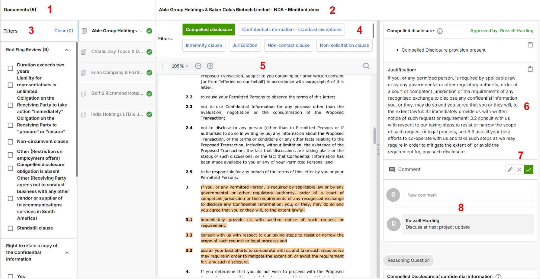Select the Compelled disclosure filter tab
540x279 pixels.
[209, 30]
